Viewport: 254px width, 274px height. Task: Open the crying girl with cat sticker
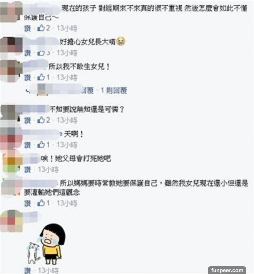[x=46, y=244]
